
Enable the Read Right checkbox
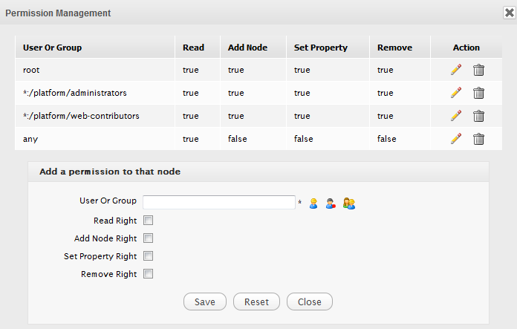148,221
